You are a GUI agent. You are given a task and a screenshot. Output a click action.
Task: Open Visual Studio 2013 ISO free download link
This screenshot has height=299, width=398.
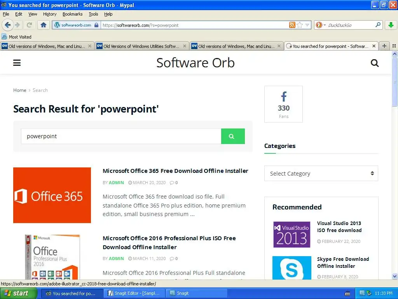(x=339, y=227)
